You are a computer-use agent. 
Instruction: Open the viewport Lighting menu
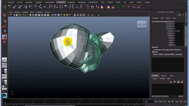(25, 12)
